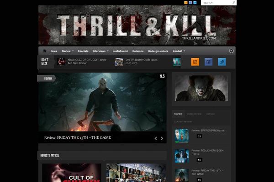Open Der TV-Horror-Guide ticker link
274x182 pixels.
pos(142,61)
